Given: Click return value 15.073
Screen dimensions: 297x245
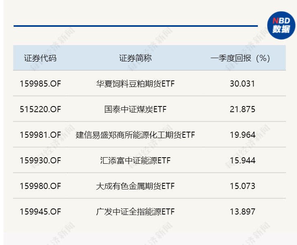Looking at the screenshot, I should pyautogui.click(x=242, y=186).
